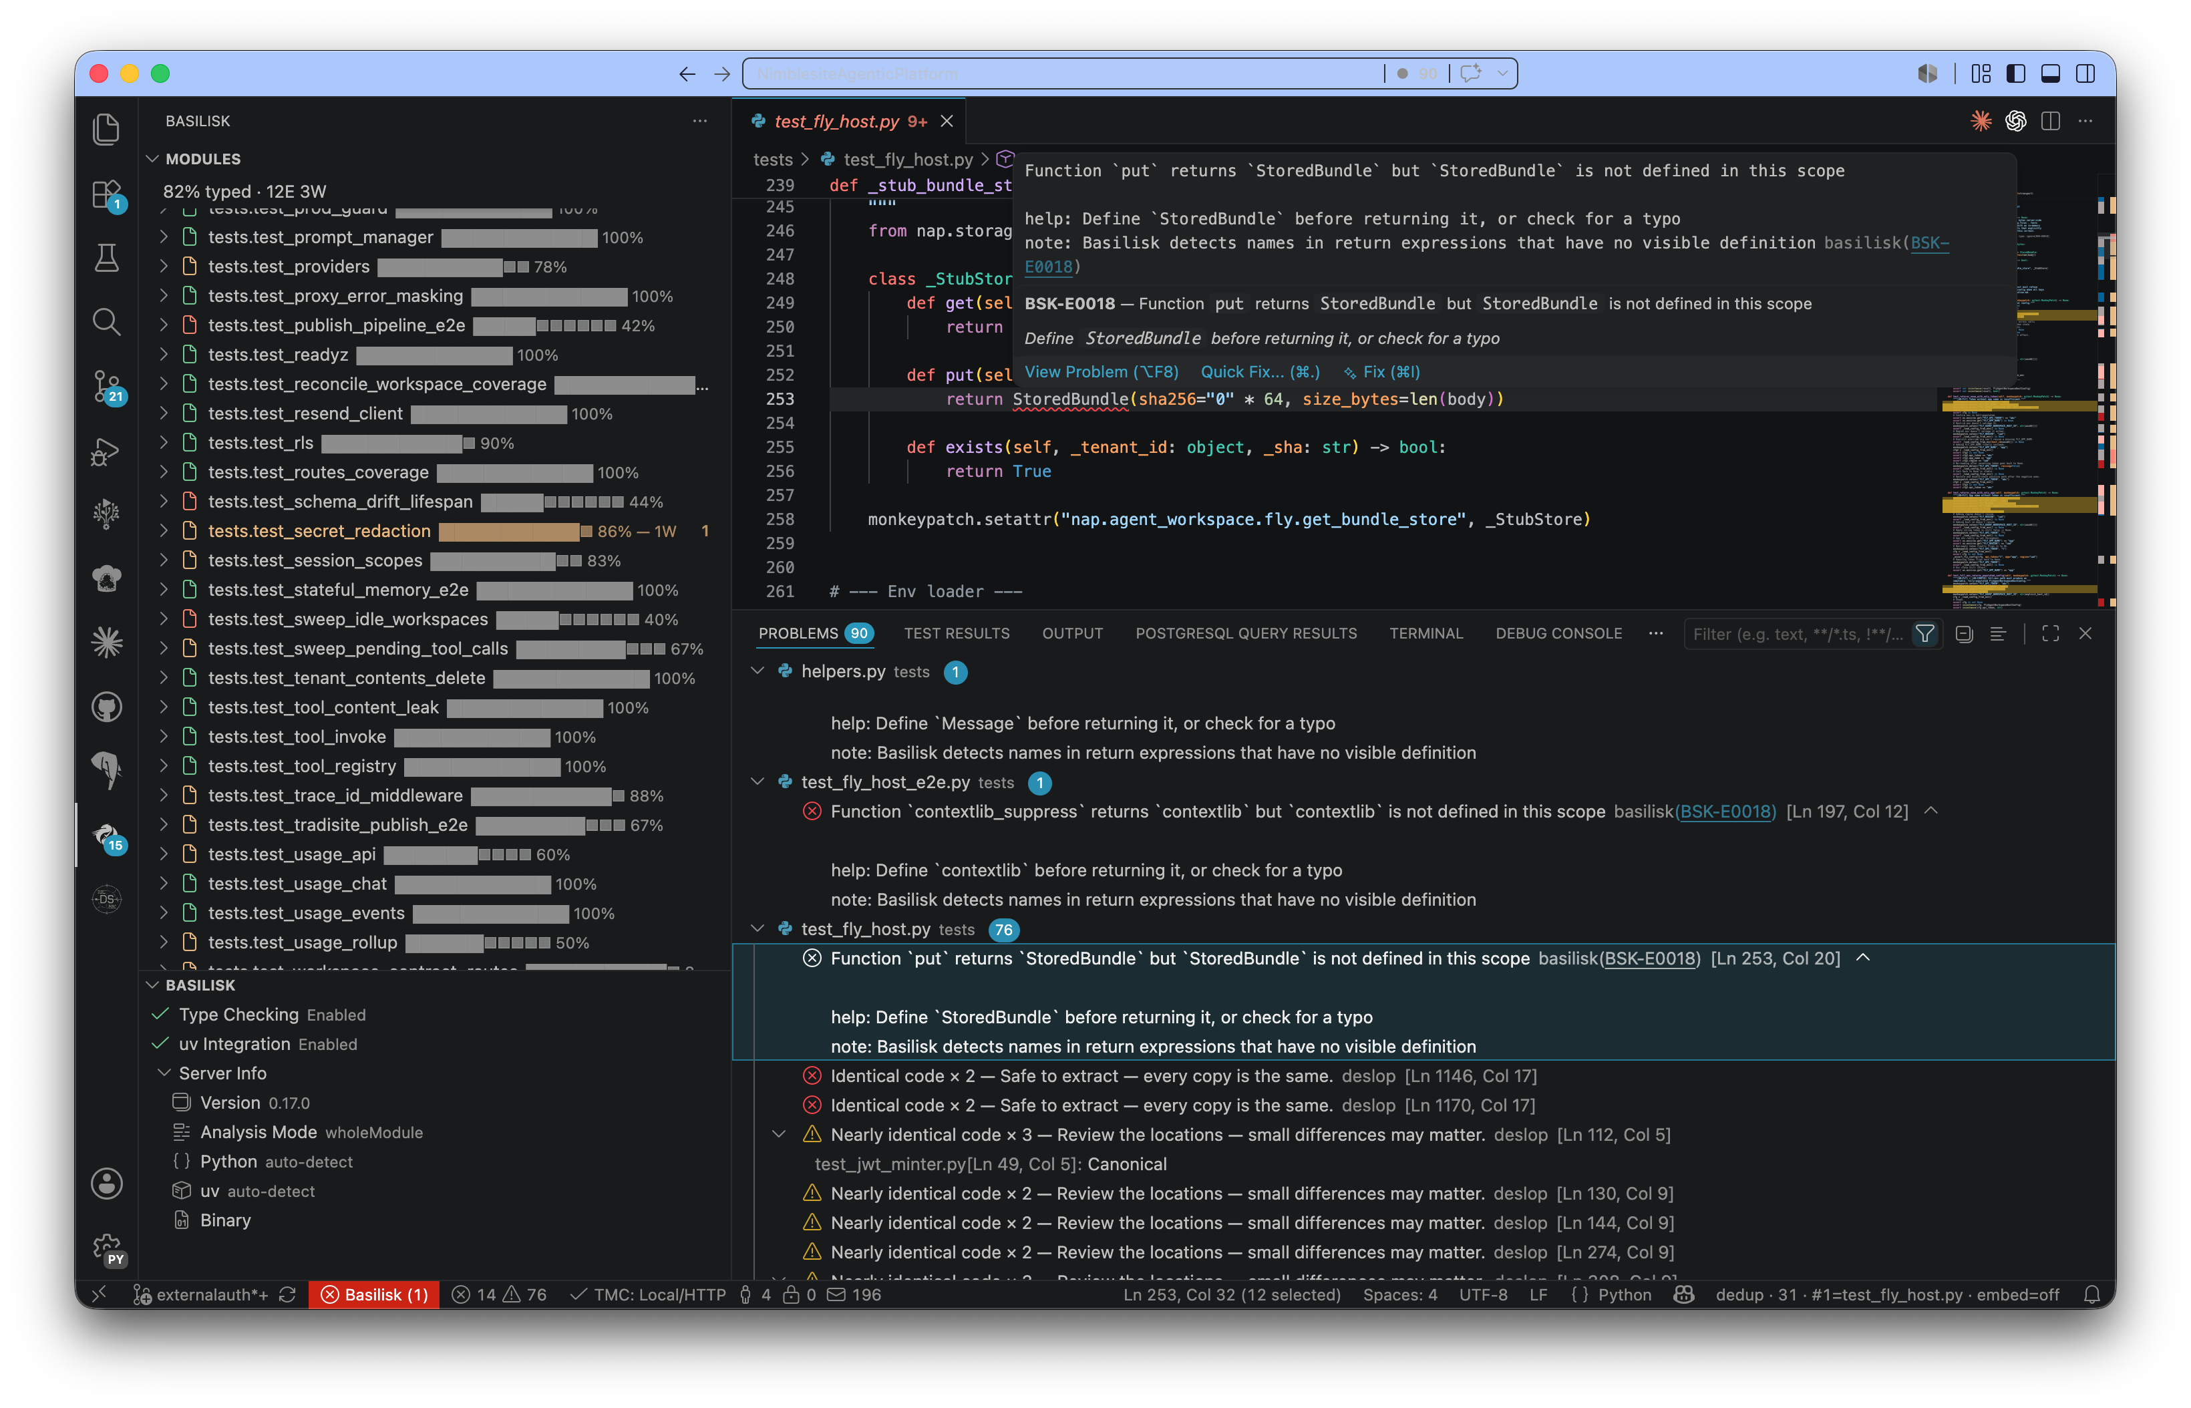
Task: Collapse the helpers.py problems group
Action: (757, 671)
